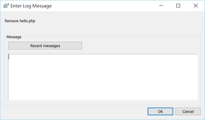
Task: Focus the empty message editor at its cursor
Action: point(9,57)
